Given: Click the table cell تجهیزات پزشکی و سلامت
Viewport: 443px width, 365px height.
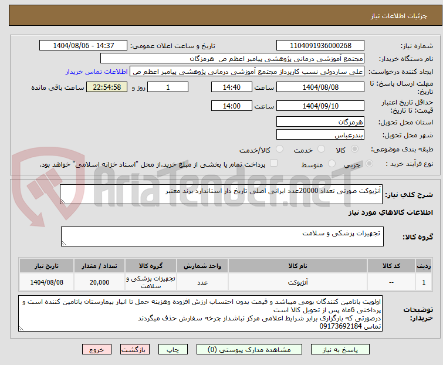Looking at the screenshot, I should pos(151,282).
